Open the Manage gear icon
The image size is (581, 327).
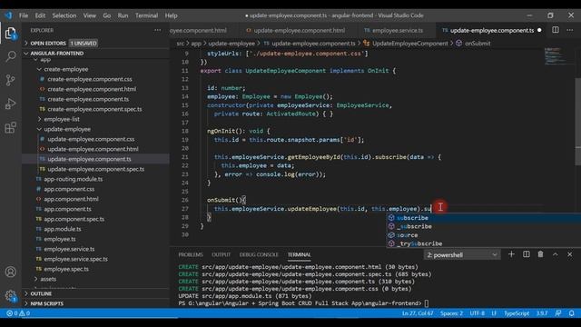pyautogui.click(x=10, y=295)
